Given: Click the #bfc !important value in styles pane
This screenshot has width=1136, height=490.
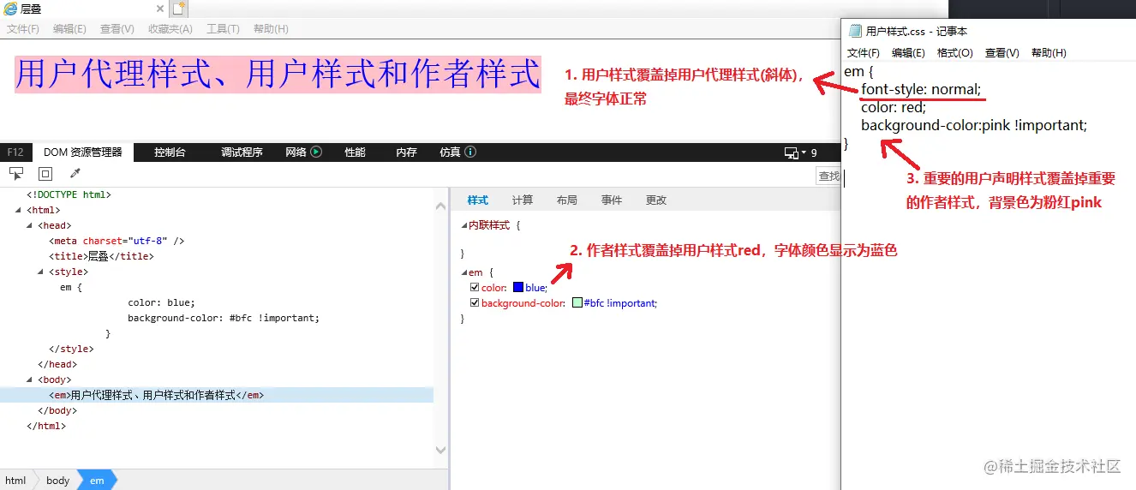Looking at the screenshot, I should click(x=620, y=303).
